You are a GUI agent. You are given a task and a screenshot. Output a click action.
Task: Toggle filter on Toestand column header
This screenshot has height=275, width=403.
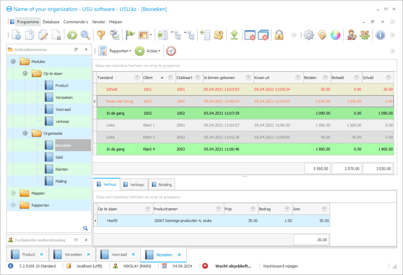click(137, 78)
